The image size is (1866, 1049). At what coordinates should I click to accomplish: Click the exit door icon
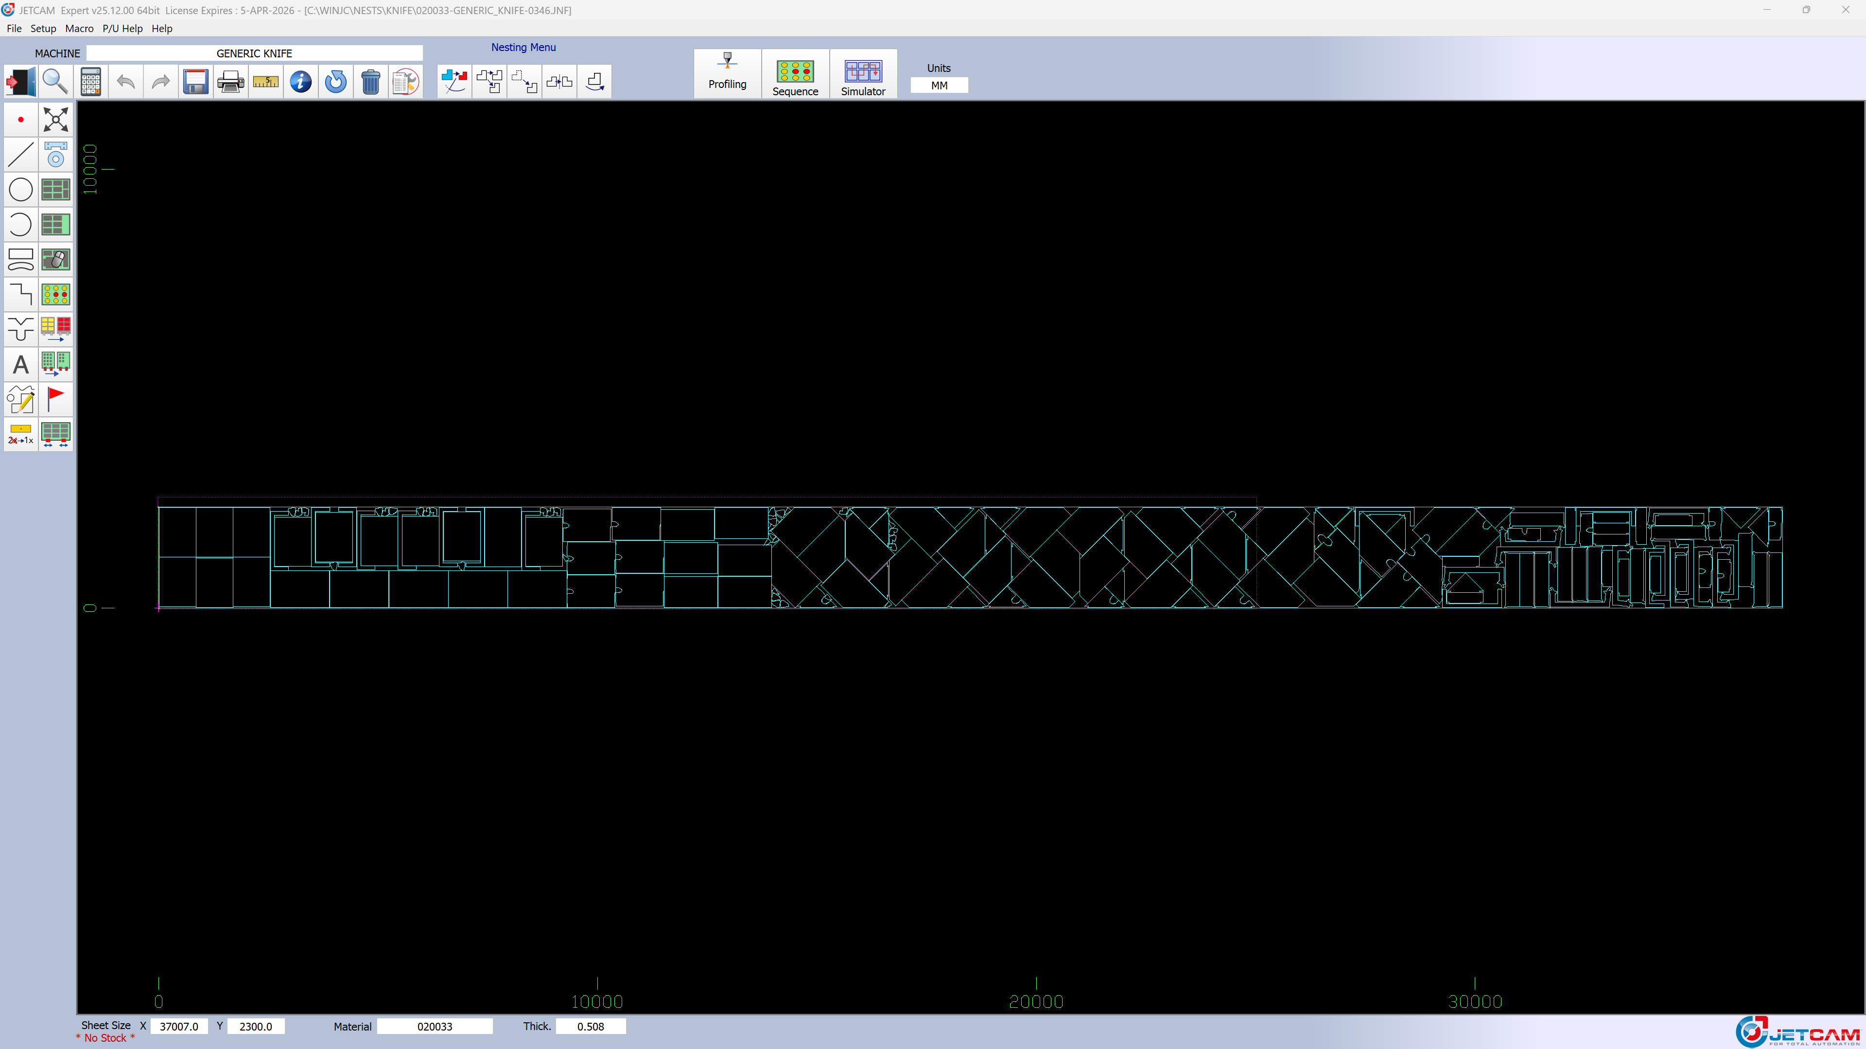(x=20, y=82)
